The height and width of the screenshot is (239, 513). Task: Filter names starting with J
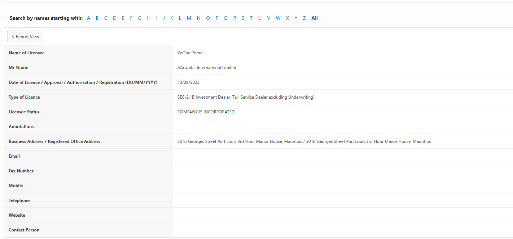(164, 18)
